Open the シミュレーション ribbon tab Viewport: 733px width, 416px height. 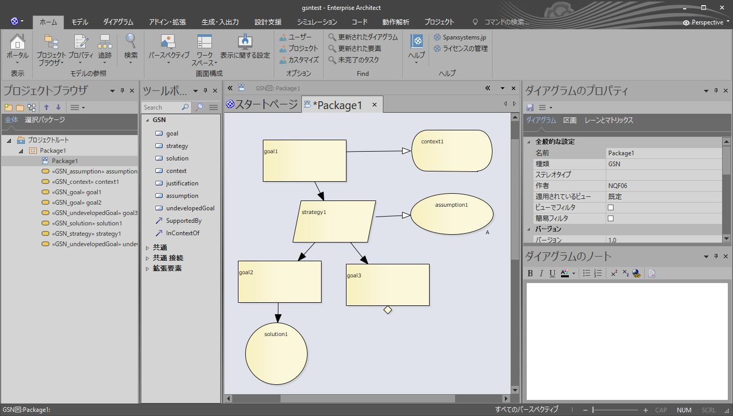coord(317,22)
